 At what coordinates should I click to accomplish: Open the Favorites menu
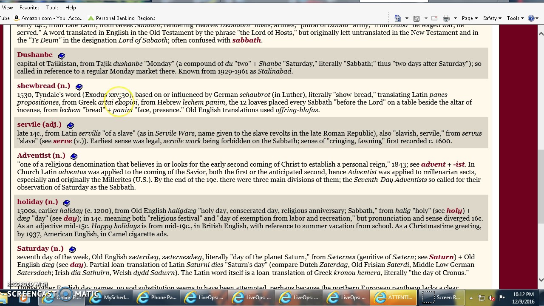[x=29, y=8]
